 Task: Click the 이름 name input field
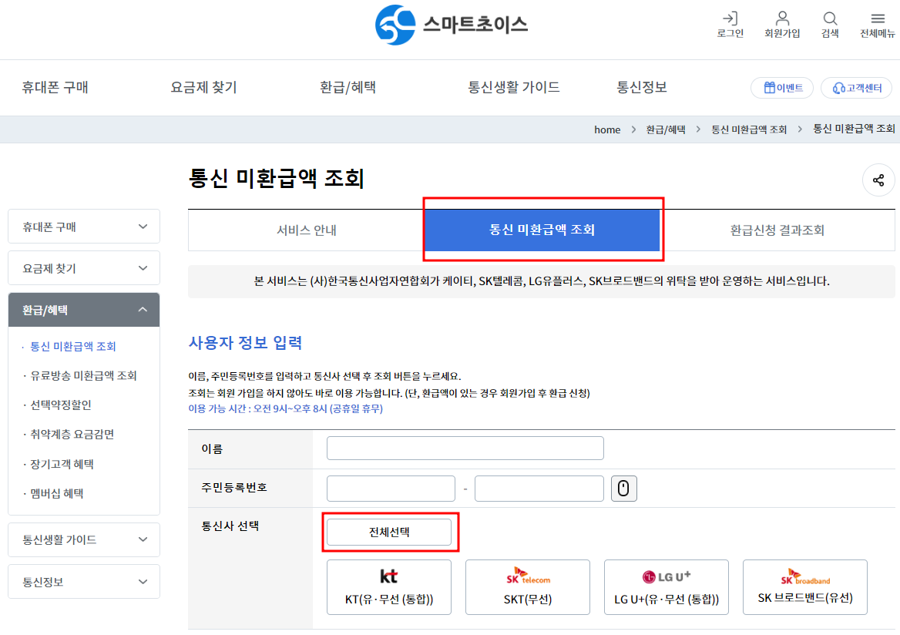(465, 448)
